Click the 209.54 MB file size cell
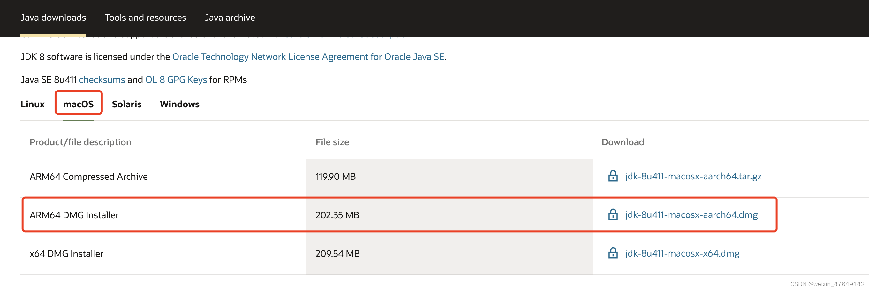 [449, 255]
